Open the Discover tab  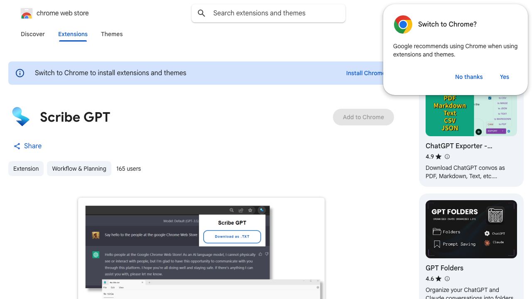point(33,34)
